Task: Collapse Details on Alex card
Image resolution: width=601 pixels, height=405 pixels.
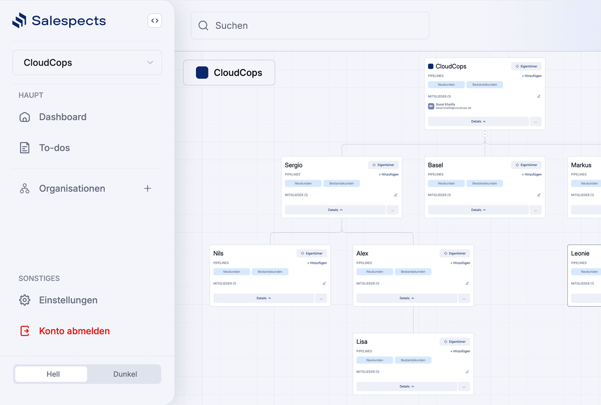Action: tap(406, 298)
